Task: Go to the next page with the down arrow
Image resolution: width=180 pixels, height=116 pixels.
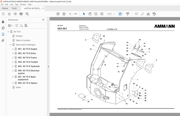Action: (x=64, y=14)
